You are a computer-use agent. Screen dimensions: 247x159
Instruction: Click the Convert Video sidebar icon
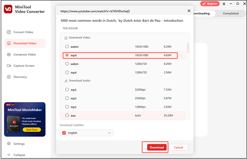click(9, 32)
